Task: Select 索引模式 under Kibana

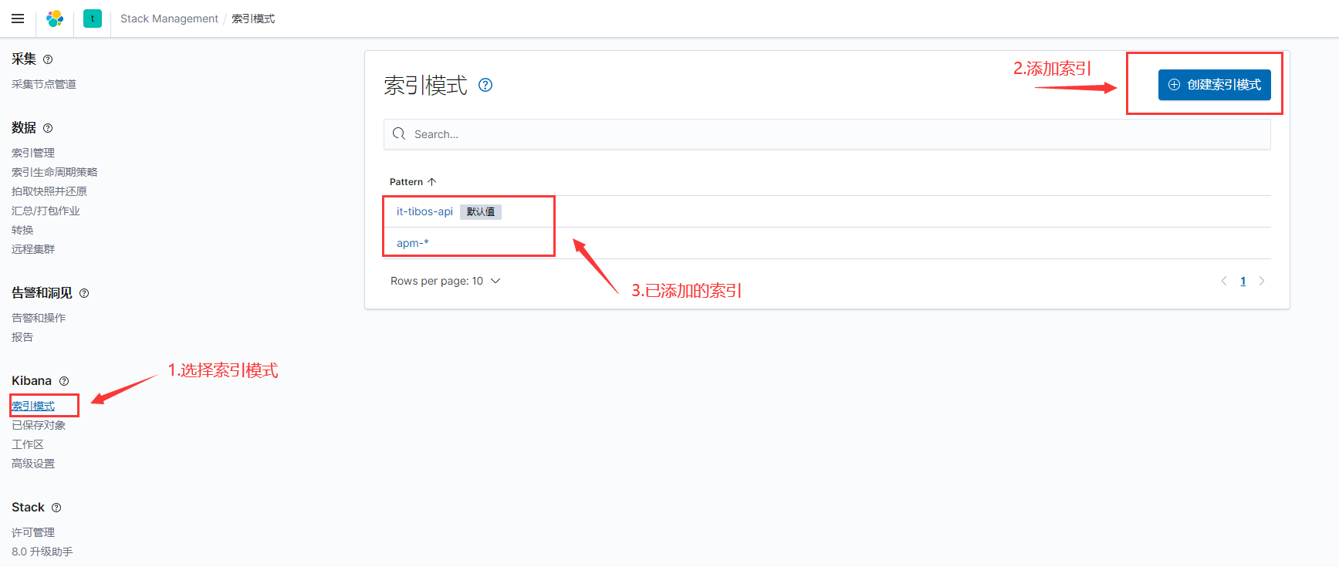Action: 33,406
